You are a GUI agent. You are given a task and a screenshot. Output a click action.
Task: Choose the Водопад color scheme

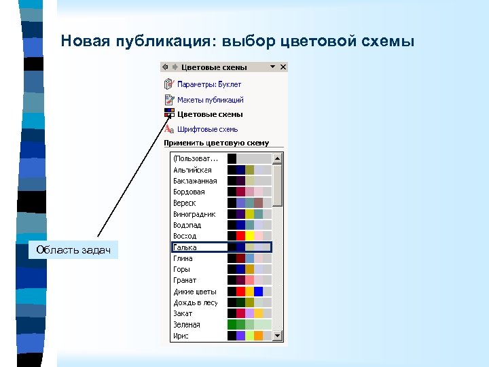[x=221, y=225]
